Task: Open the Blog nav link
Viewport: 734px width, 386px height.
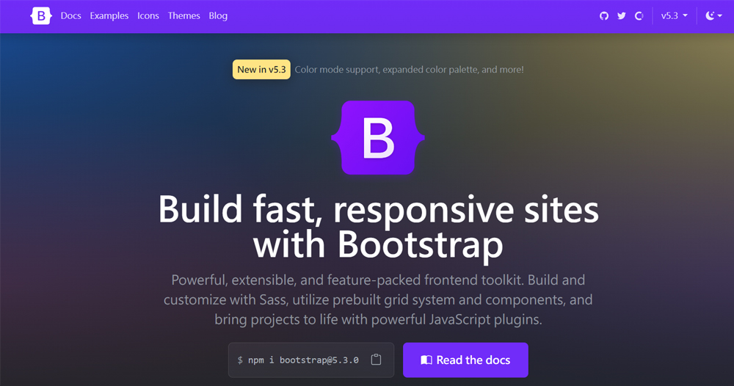Action: click(218, 16)
